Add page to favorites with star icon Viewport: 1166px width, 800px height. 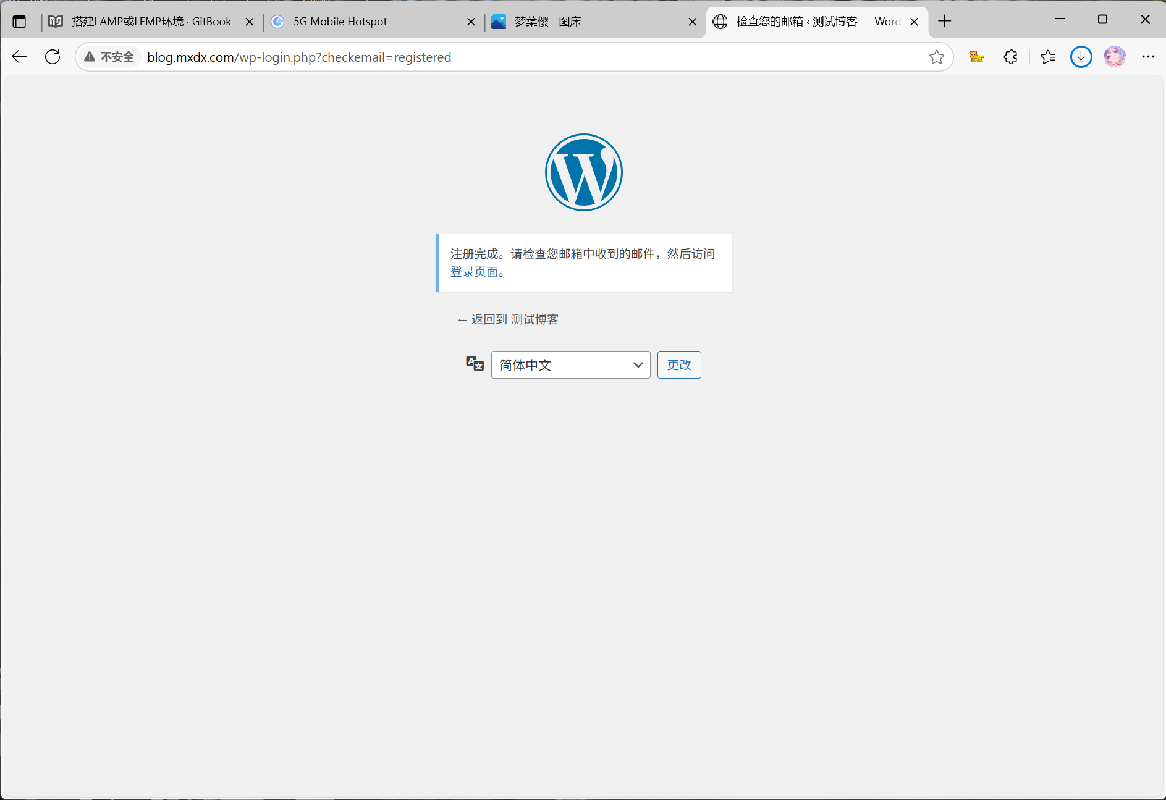pos(936,57)
